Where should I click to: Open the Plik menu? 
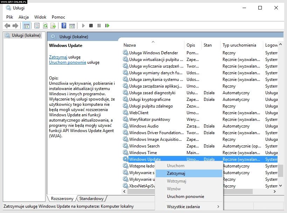[9, 17]
